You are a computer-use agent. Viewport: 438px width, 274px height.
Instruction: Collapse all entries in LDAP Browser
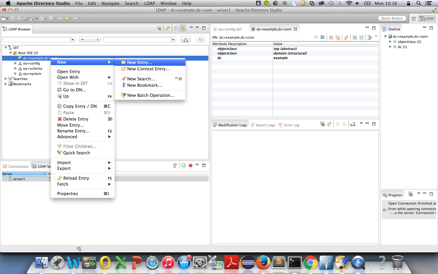[x=176, y=28]
